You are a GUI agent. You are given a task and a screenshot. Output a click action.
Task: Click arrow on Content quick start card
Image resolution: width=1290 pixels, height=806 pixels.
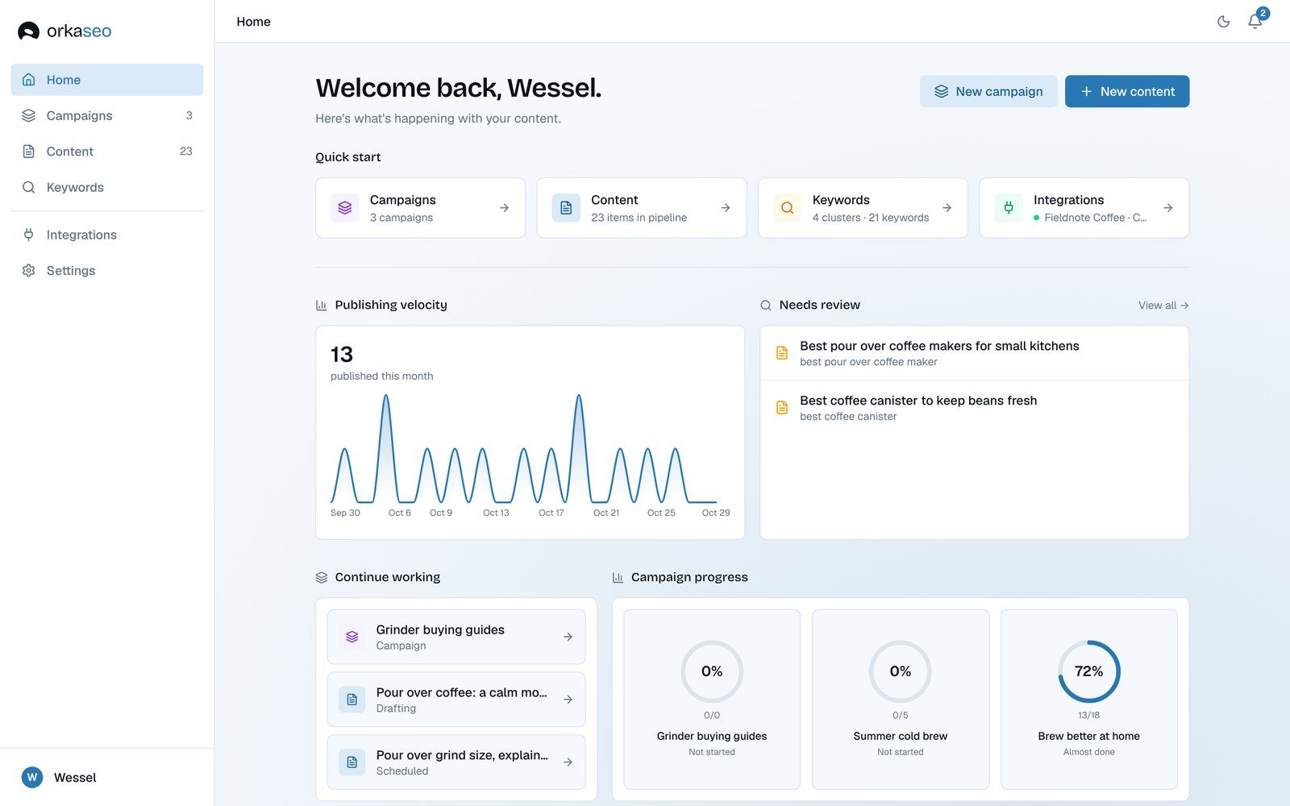(x=726, y=208)
